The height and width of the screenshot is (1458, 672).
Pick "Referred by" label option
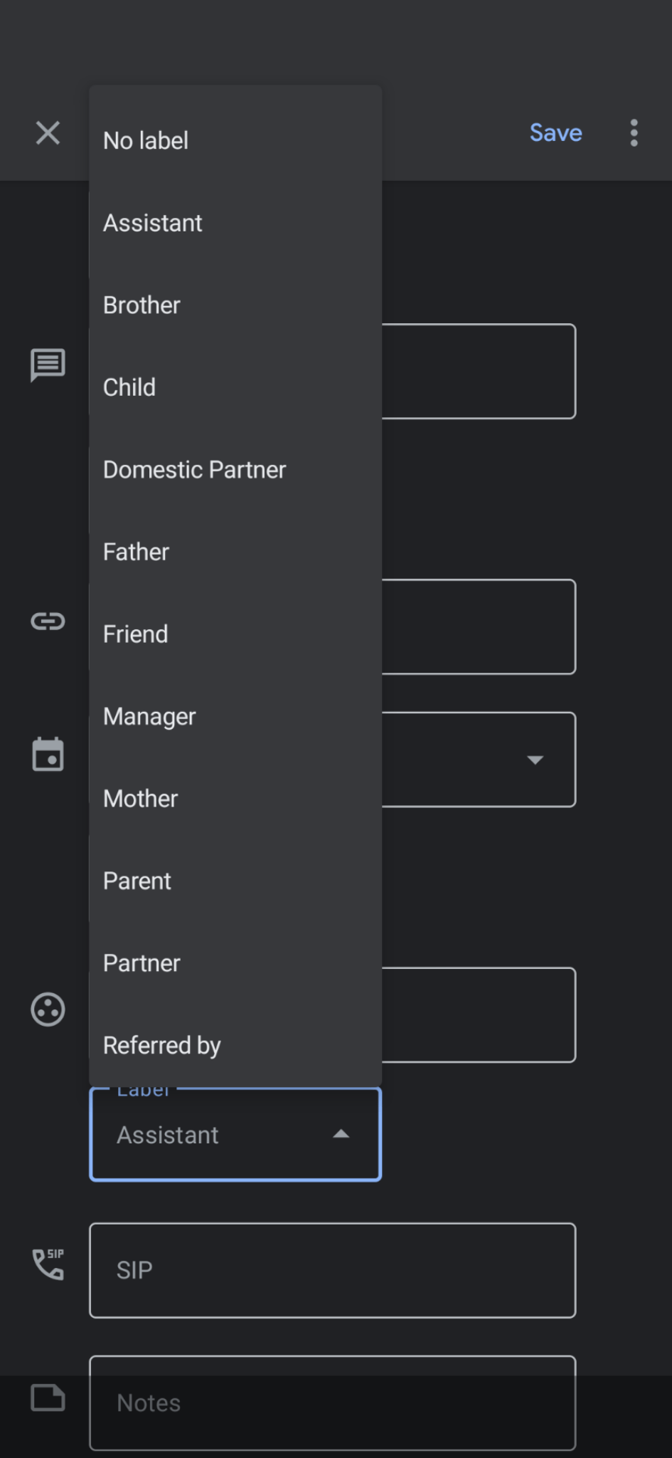click(161, 1045)
